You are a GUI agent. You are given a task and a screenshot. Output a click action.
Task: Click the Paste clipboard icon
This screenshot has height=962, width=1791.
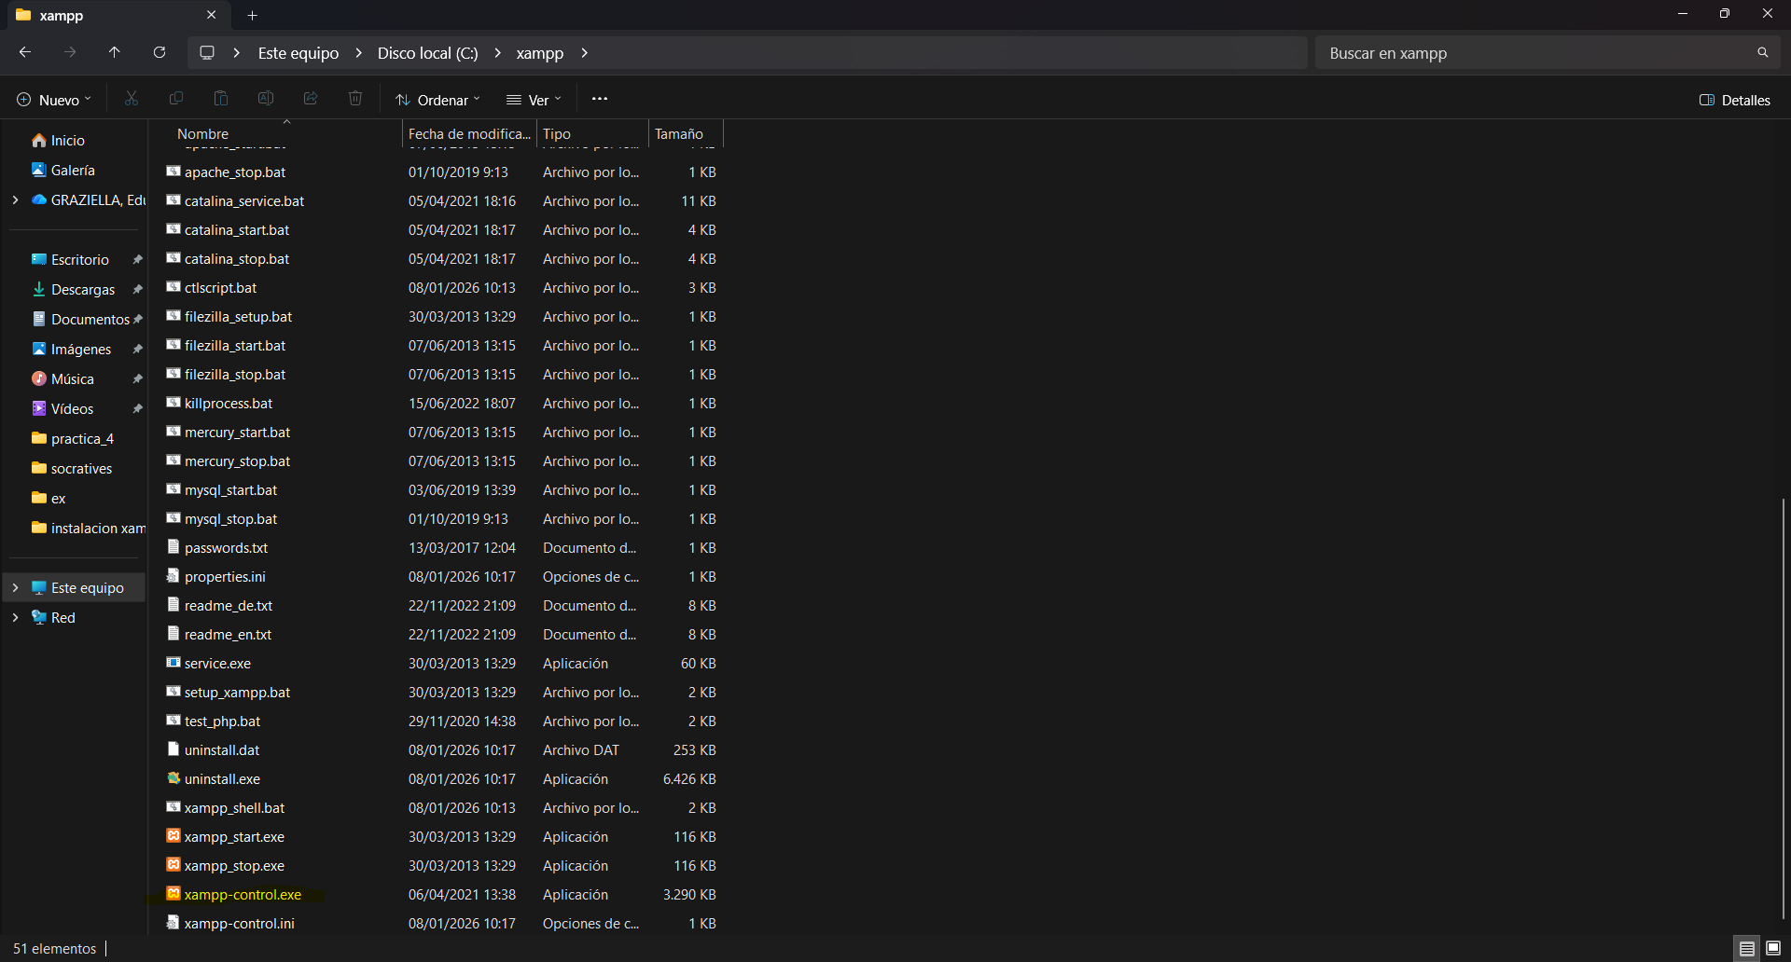tap(221, 99)
